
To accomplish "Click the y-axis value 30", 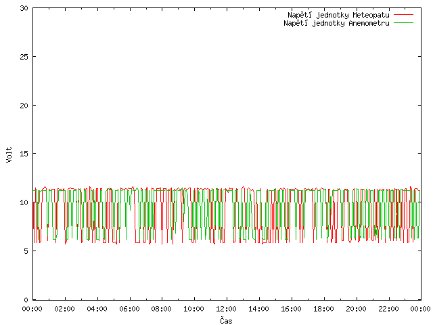I will (x=24, y=8).
